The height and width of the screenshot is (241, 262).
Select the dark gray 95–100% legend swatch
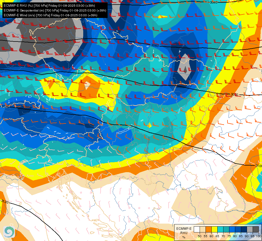pos(256,229)
